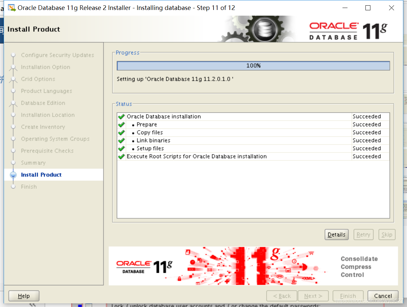
Task: Click the Retry button
Action: pyautogui.click(x=363, y=235)
